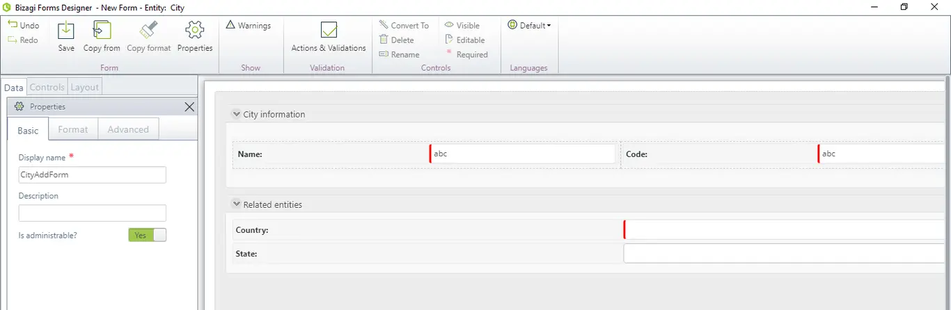Rename the selected control

[x=399, y=54]
